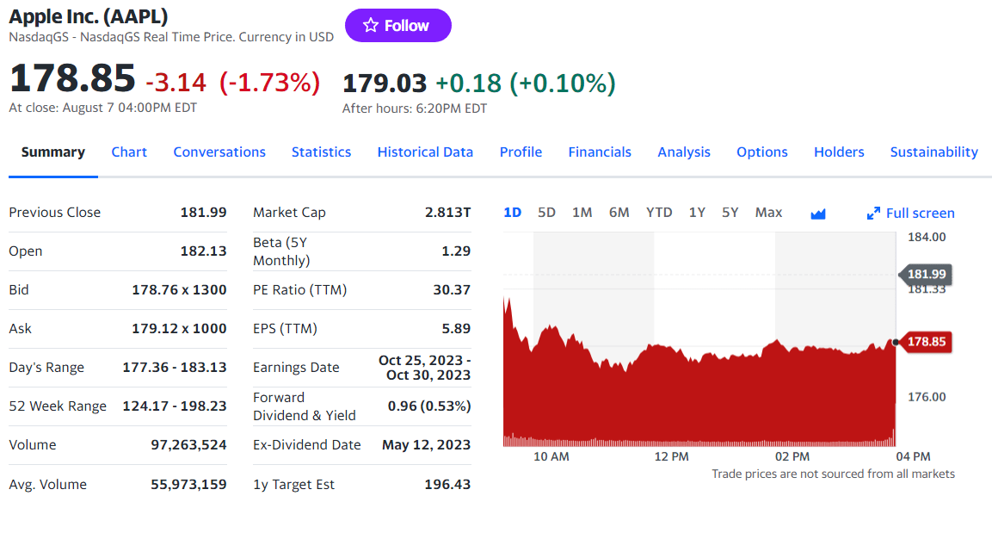This screenshot has height=533, width=992.
Task: Go to the Historical Data tab
Action: tap(425, 152)
